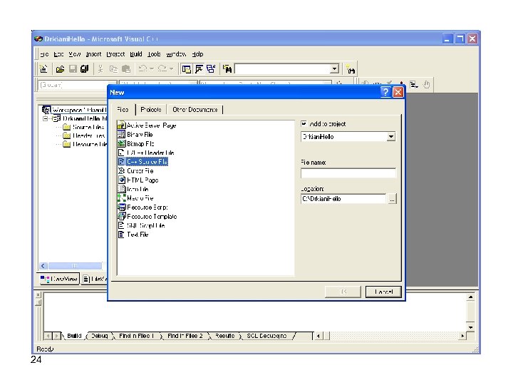Click the Save toolbar icon
The width and height of the screenshot is (513, 385).
[73, 69]
